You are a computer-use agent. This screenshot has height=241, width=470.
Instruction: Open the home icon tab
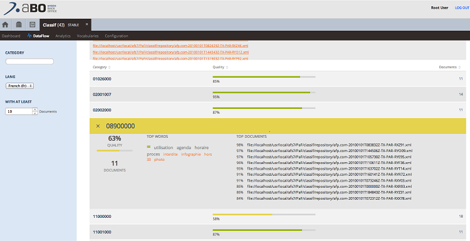click(x=5, y=24)
